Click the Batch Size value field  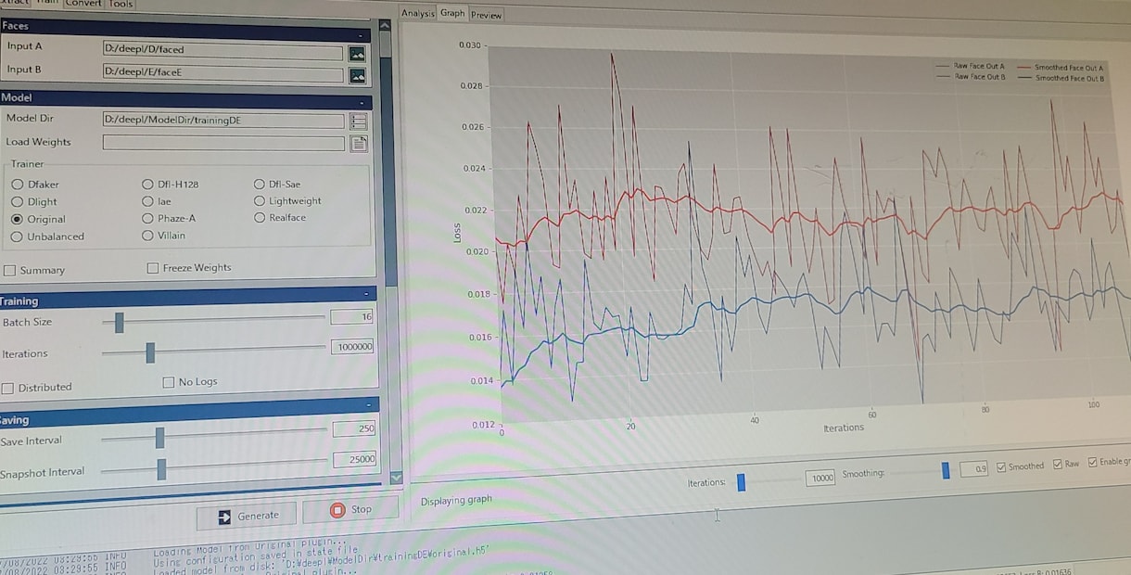(351, 316)
